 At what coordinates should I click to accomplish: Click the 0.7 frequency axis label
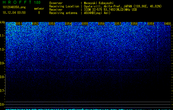coord(2,91)
